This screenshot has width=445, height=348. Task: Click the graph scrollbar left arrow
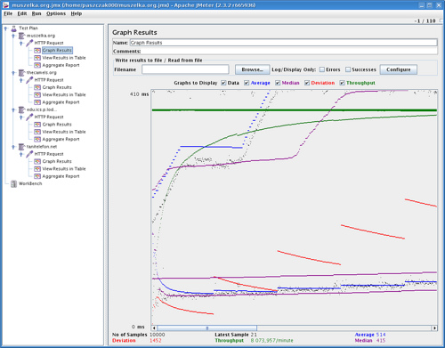coord(154,328)
